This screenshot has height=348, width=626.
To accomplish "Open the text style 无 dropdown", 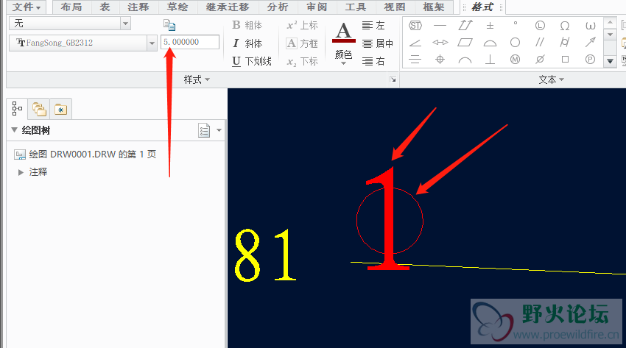I will click(x=125, y=24).
